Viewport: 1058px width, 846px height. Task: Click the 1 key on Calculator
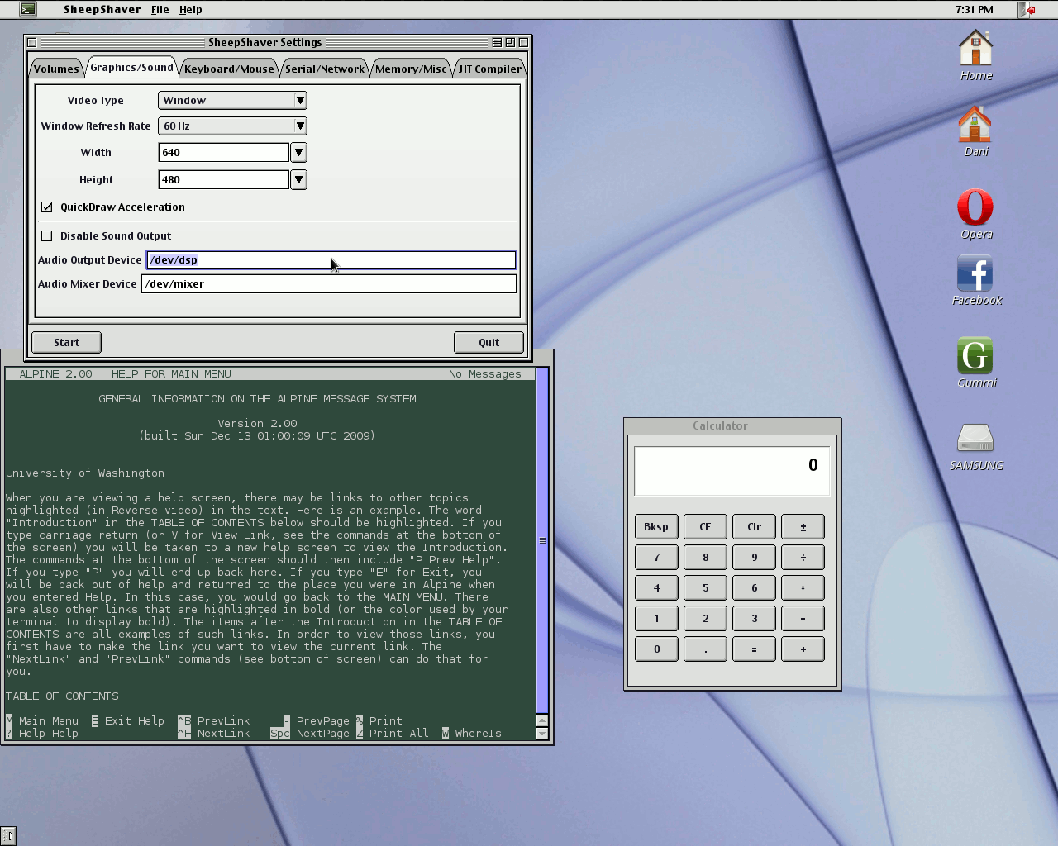pyautogui.click(x=656, y=619)
